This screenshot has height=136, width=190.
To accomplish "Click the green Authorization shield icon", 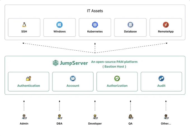I will pos(117,78).
